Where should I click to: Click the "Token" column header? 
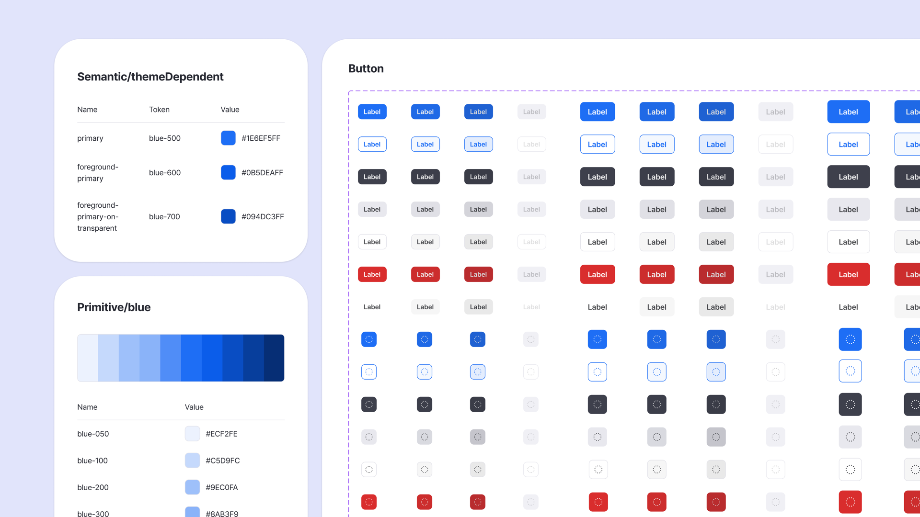159,110
